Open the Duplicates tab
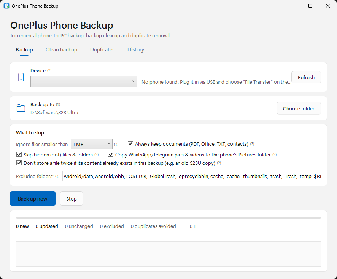 click(x=102, y=50)
